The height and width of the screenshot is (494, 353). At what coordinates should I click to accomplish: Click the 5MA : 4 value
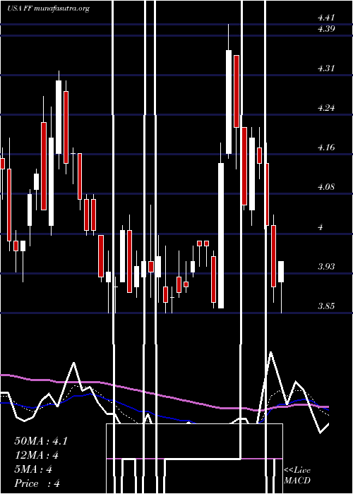point(33,469)
